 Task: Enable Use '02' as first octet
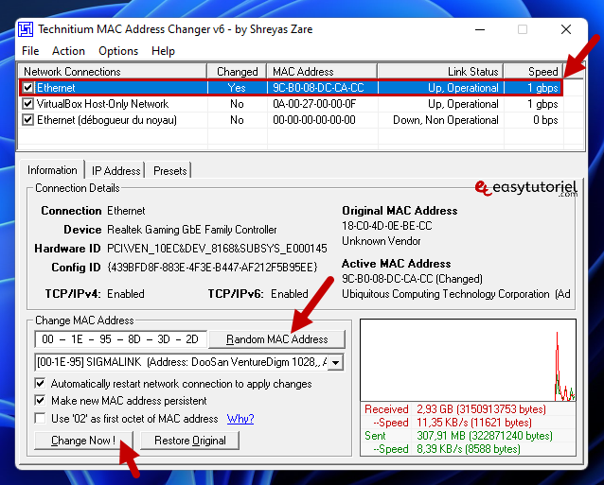(x=40, y=418)
